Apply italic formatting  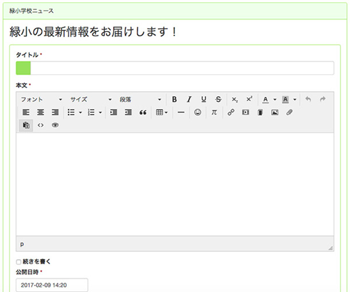[189, 100]
